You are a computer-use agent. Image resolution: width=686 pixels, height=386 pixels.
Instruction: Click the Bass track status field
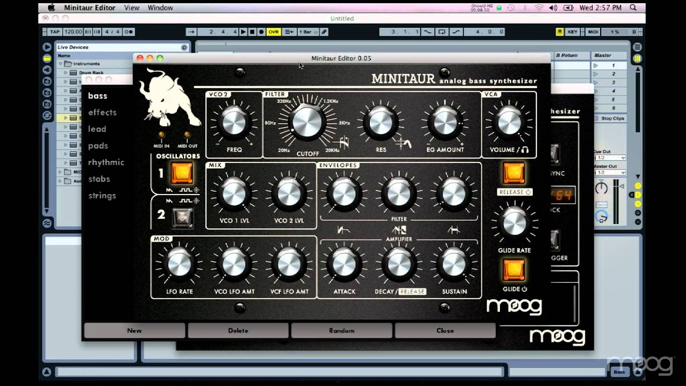coord(620,372)
